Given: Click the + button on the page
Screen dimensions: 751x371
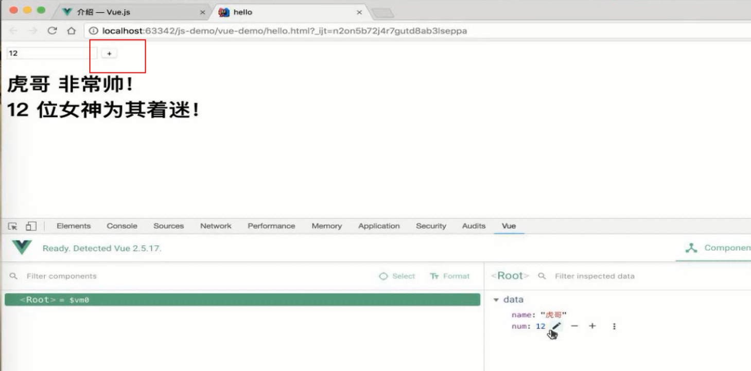Looking at the screenshot, I should point(109,53).
